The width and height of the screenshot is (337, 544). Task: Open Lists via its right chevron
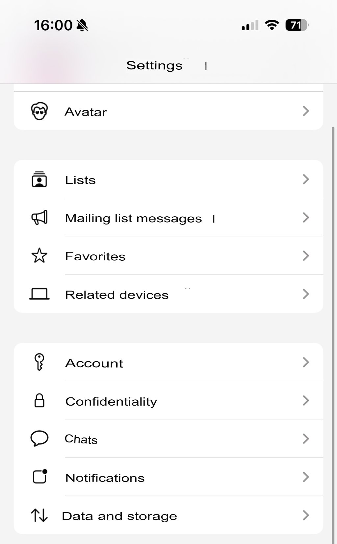pos(306,179)
